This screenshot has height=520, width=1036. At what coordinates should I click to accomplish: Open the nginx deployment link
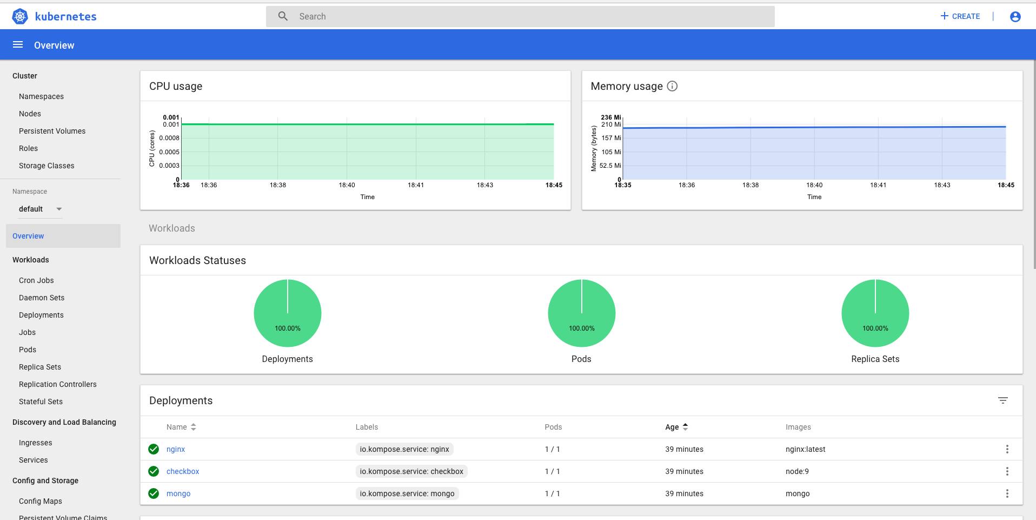[x=176, y=449]
